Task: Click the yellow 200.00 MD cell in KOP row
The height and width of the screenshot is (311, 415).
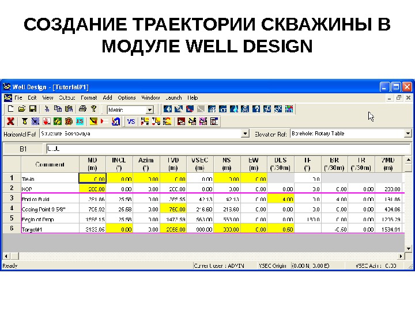Action: pos(92,188)
